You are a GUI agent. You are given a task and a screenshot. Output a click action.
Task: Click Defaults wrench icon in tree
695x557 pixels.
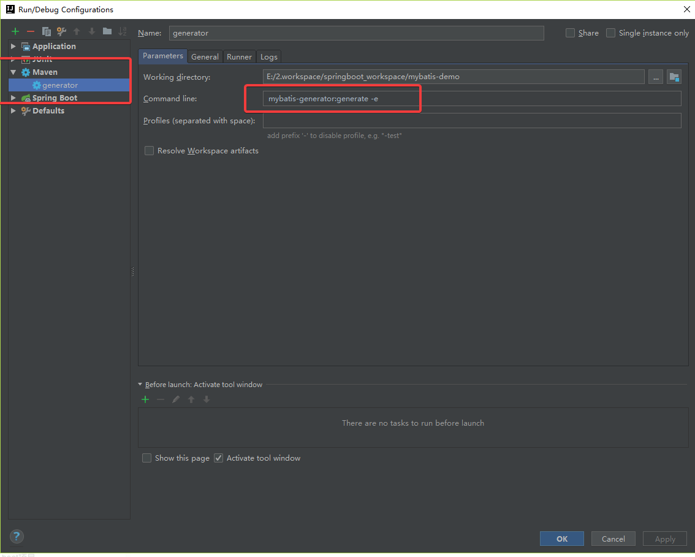point(26,111)
